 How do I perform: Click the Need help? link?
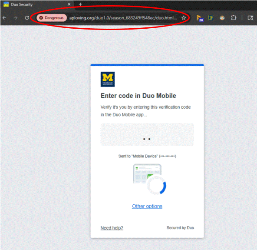pyautogui.click(x=112, y=228)
